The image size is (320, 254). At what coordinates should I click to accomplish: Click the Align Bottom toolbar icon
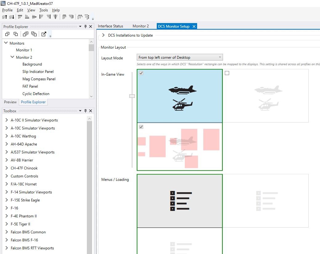[x=27, y=17]
